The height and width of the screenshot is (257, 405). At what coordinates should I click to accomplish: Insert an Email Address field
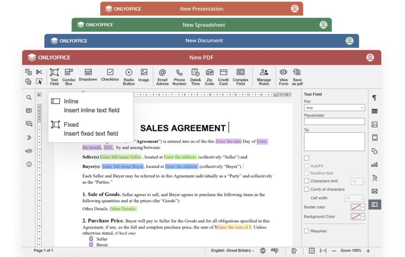click(162, 76)
